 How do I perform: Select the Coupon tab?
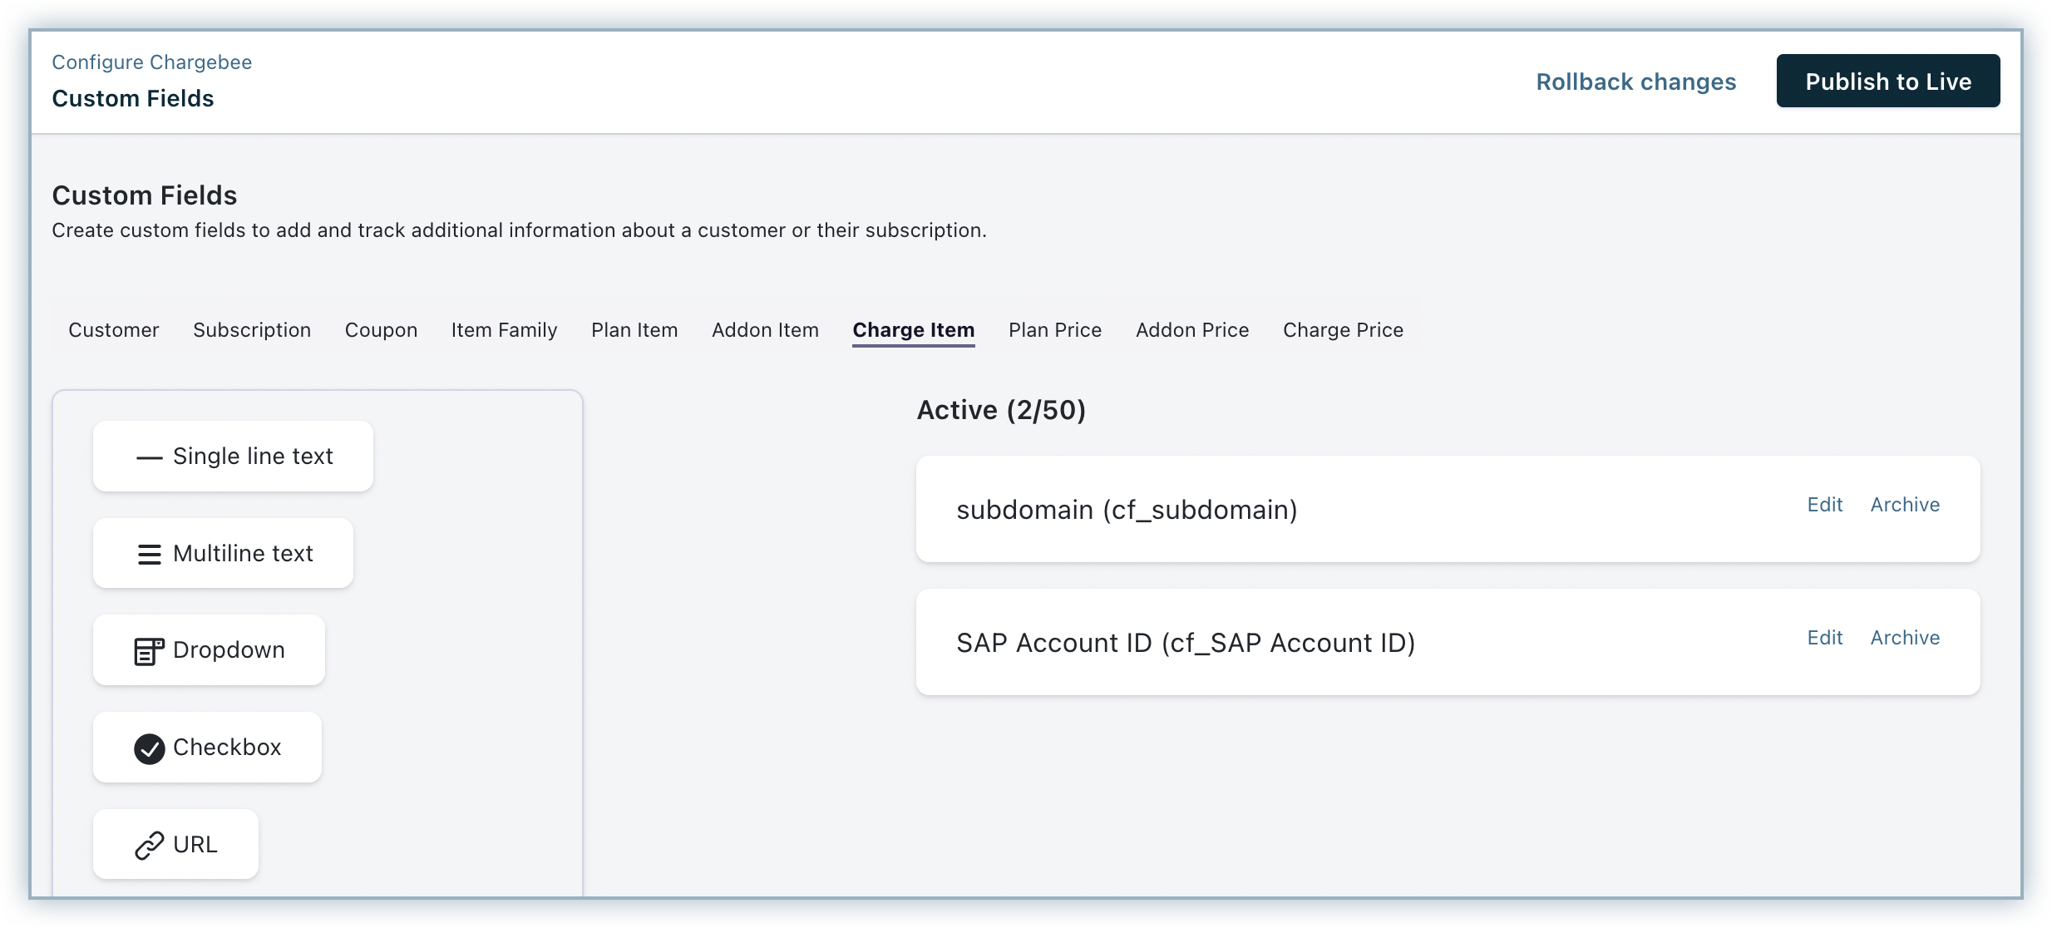[381, 330]
